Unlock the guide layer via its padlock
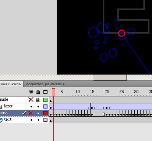 [x=38, y=100]
